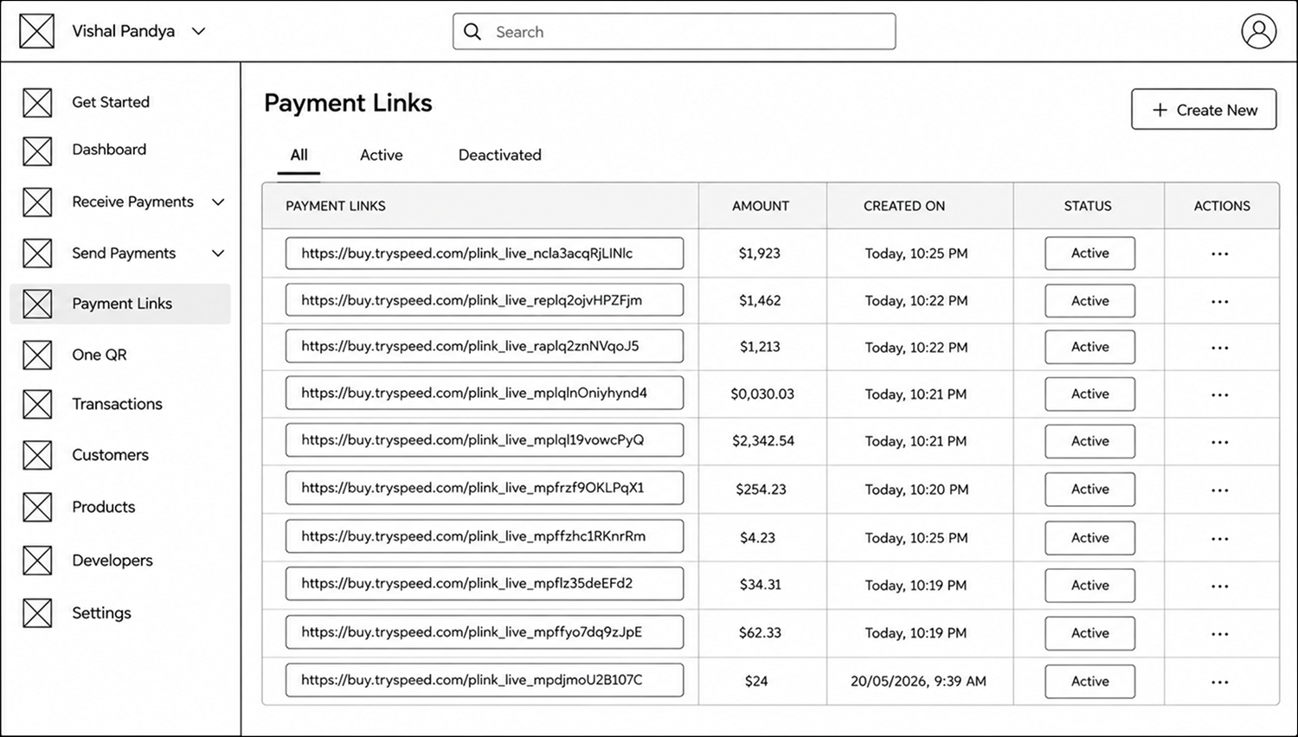Click Active status for the $1,213 link
This screenshot has width=1298, height=737.
(1090, 347)
